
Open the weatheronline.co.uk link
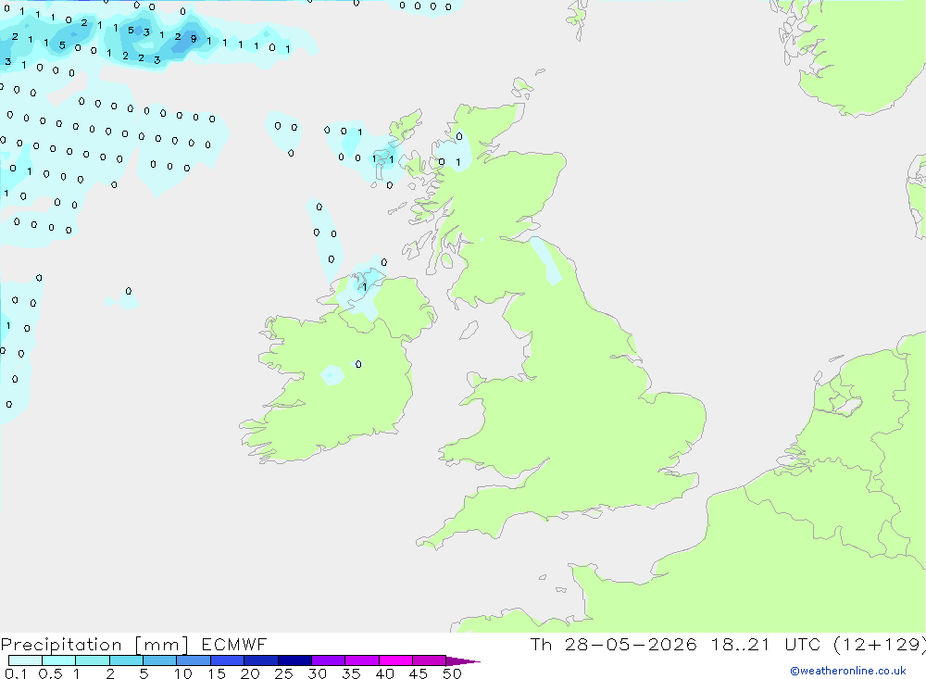[x=848, y=671]
